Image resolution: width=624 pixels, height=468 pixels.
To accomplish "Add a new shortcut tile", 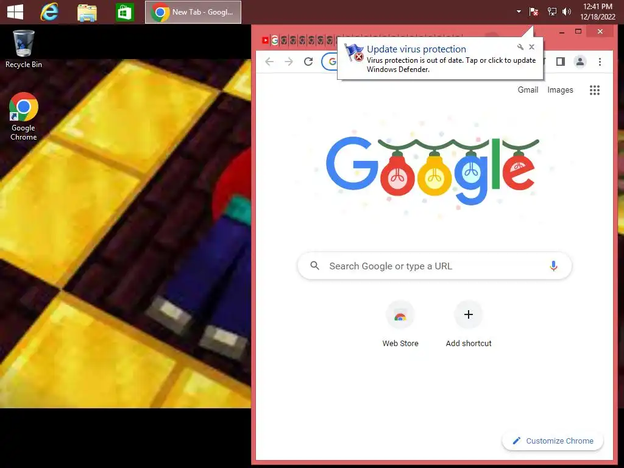I will (469, 325).
